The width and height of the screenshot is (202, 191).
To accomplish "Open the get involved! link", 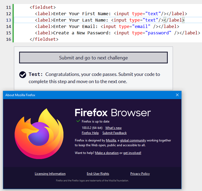I will pos(132,153).
